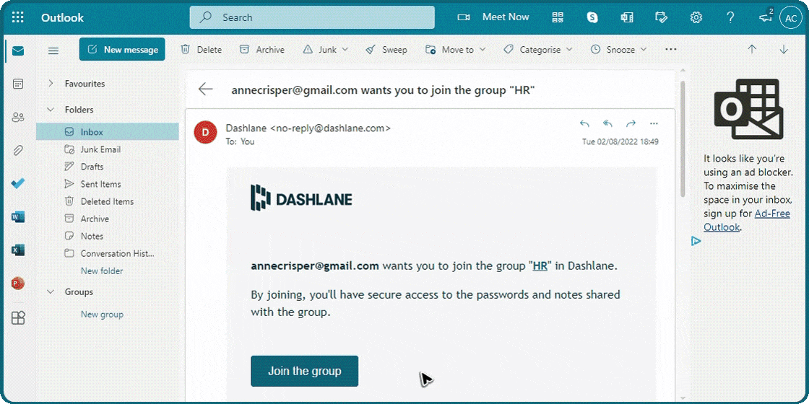Open the Skype icon in header
The image size is (809, 404).
(x=592, y=17)
